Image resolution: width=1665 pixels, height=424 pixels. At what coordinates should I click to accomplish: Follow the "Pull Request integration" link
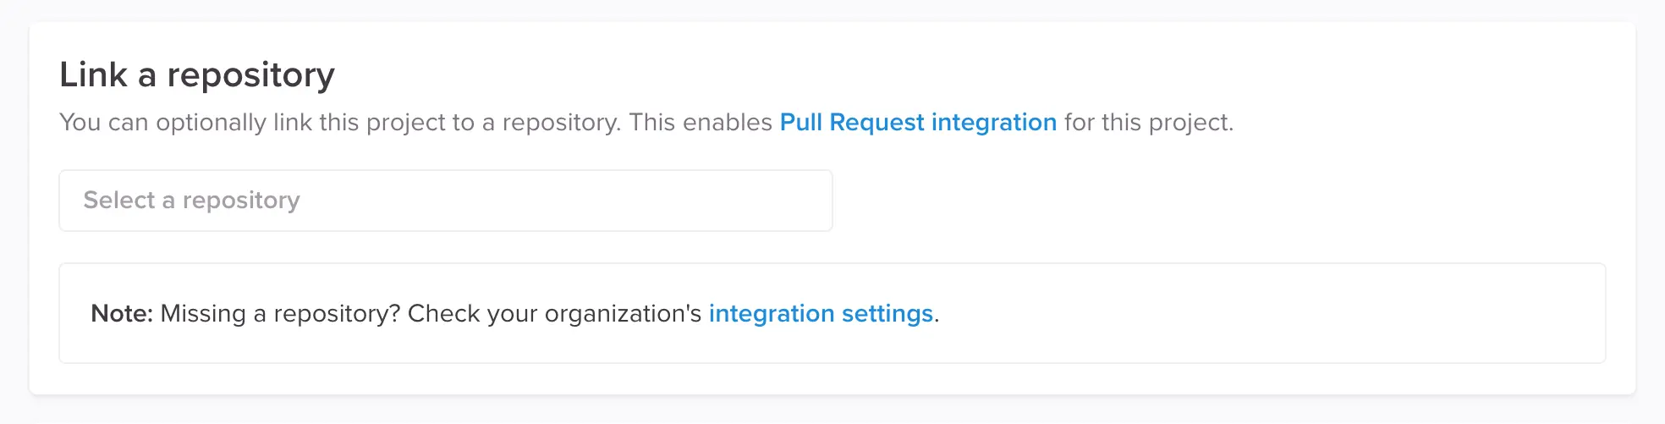click(x=918, y=123)
